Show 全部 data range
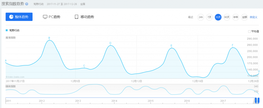Image resolution: width=263 pixels, height=108 pixels. coord(244,17)
